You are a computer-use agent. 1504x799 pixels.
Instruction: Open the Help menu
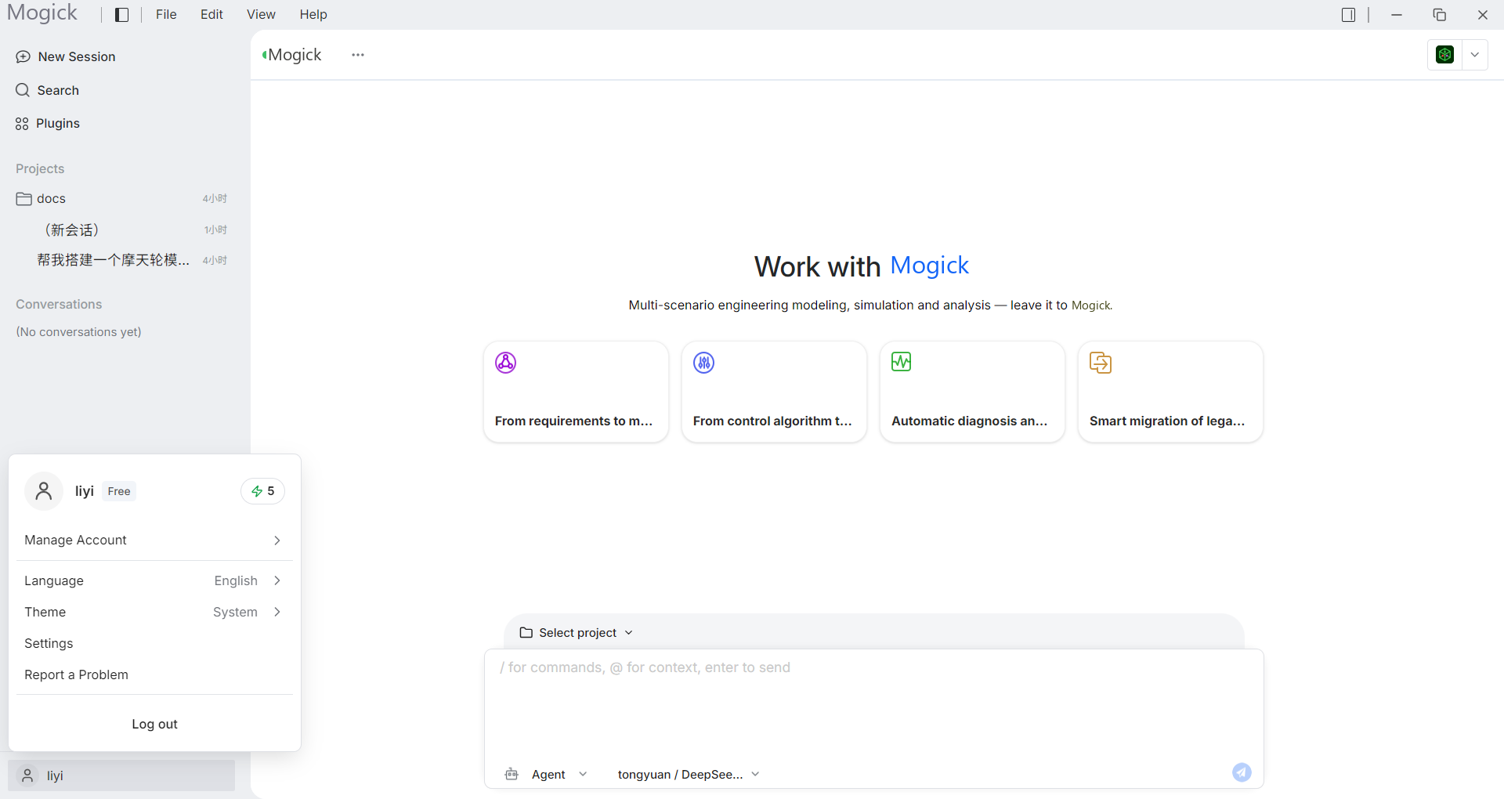point(313,15)
